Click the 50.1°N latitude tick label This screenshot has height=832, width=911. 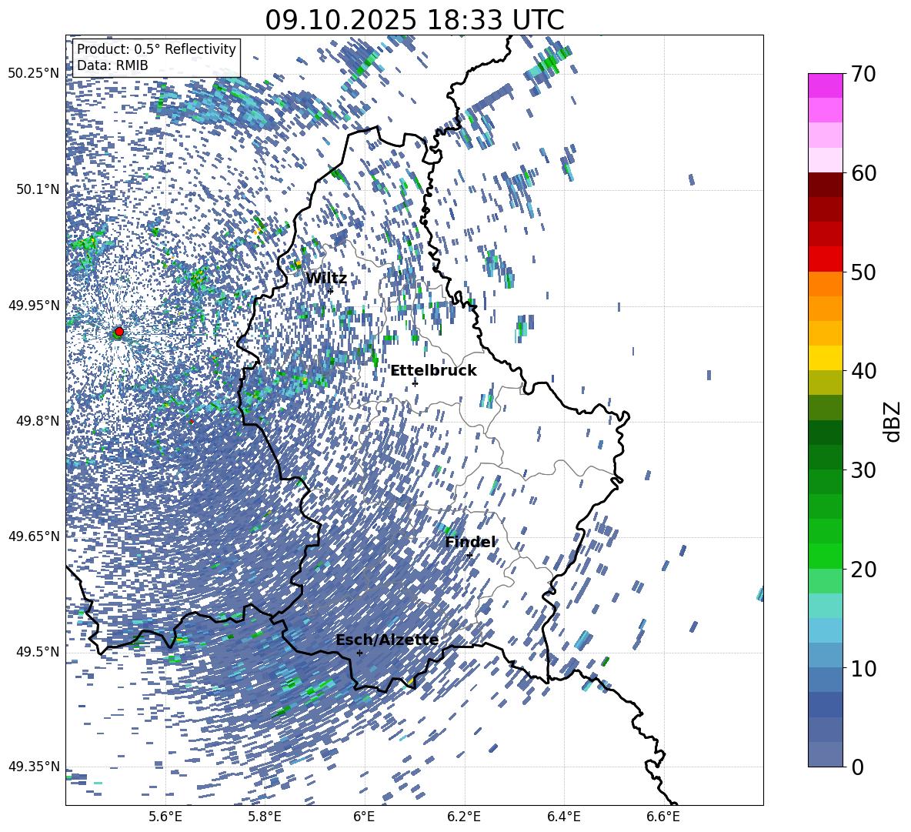click(x=37, y=189)
